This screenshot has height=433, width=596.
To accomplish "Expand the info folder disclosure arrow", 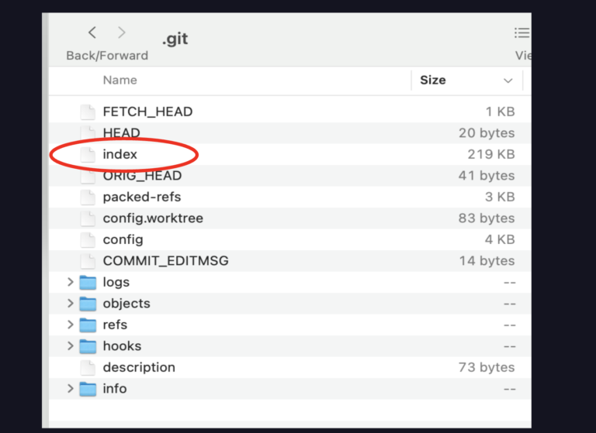I will point(71,389).
